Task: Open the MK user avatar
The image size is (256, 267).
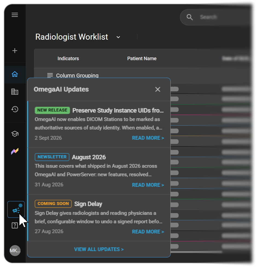Action: point(15,251)
